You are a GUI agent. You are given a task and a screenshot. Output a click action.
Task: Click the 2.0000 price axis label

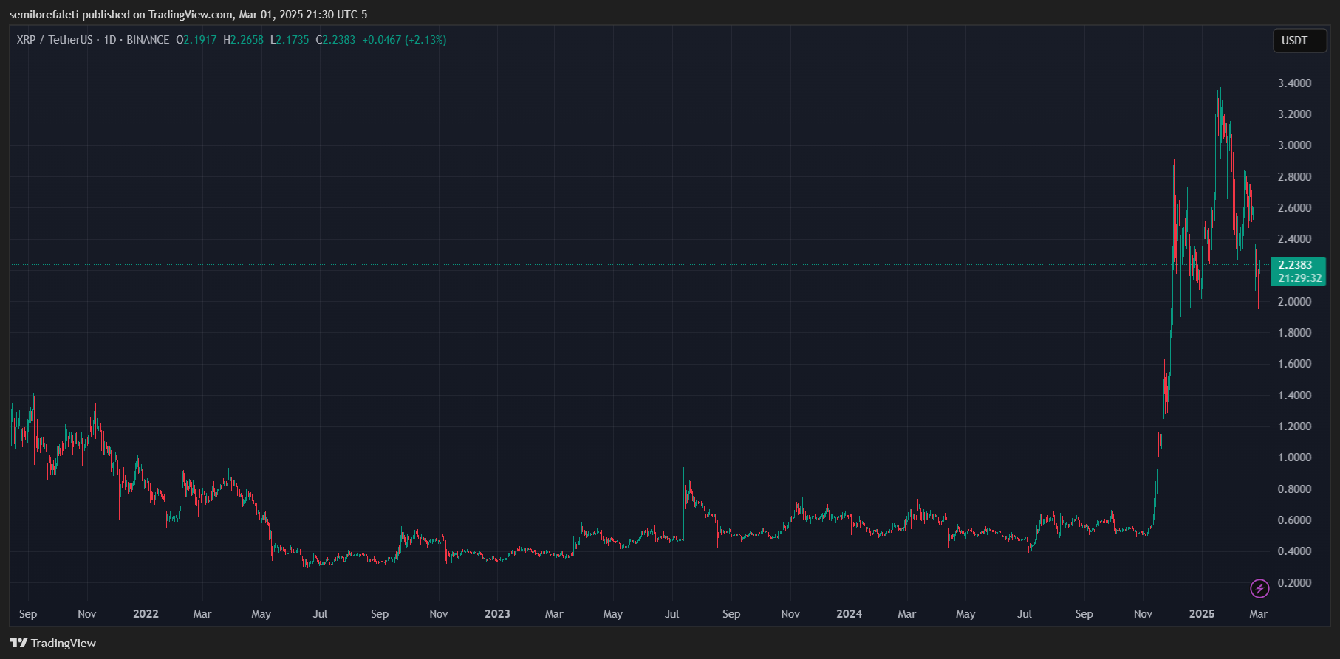coord(1295,302)
